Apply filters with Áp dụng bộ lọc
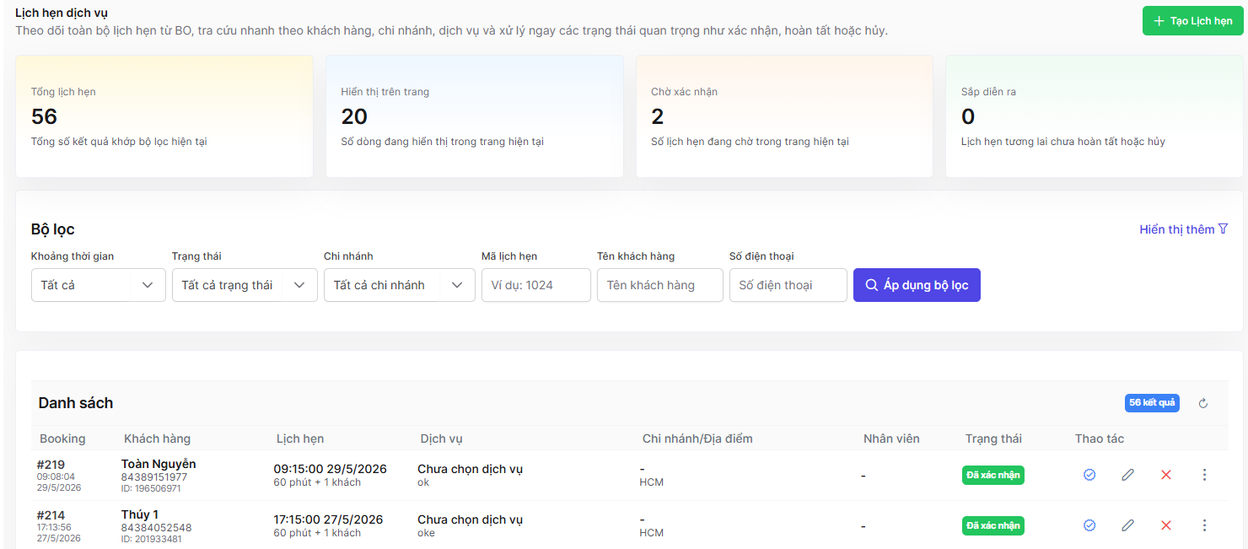The height and width of the screenshot is (549, 1248). [x=917, y=285]
